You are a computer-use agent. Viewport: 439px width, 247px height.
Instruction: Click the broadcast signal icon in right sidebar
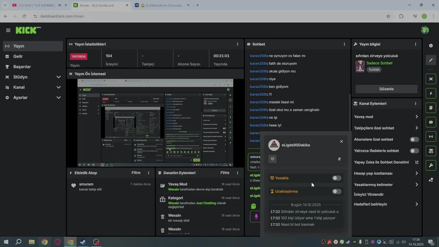(431, 137)
